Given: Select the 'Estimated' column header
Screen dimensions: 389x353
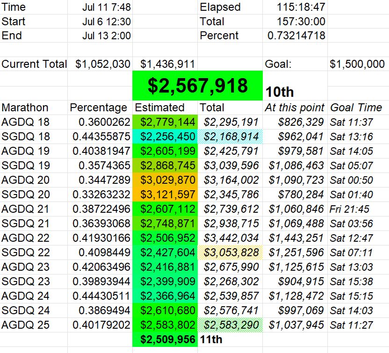Looking at the screenshot, I should coord(165,108).
